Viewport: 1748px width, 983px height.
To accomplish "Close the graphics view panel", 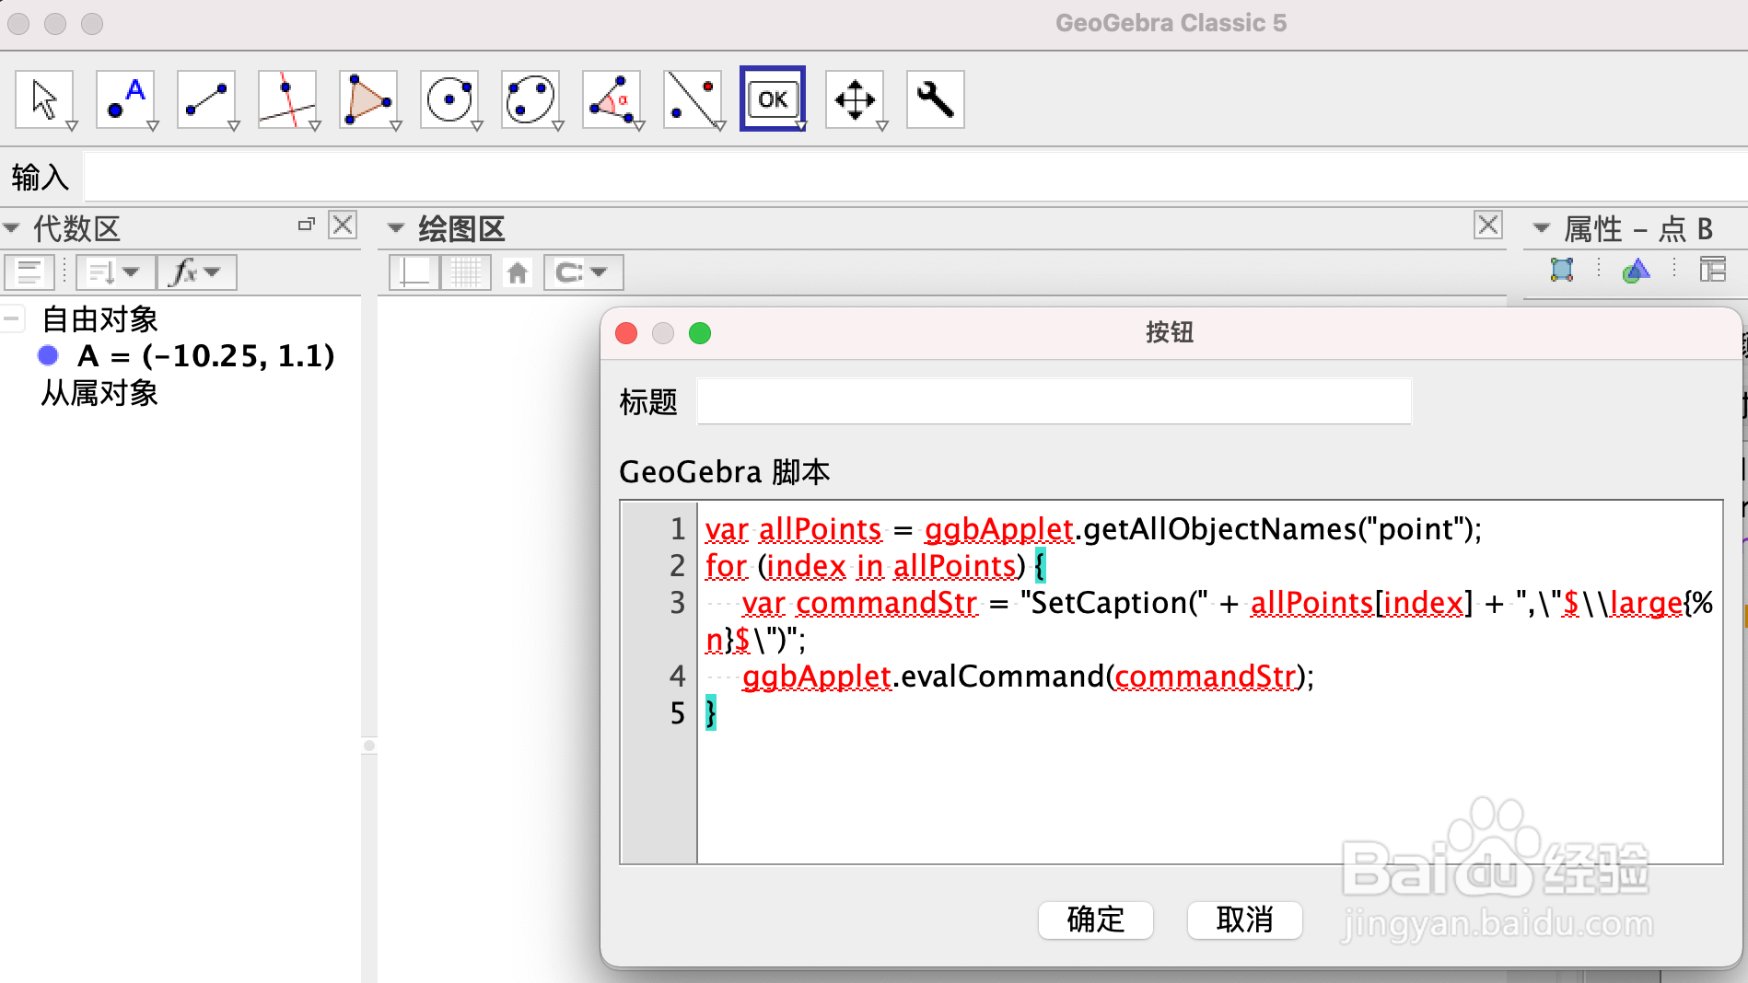I will (x=1488, y=225).
